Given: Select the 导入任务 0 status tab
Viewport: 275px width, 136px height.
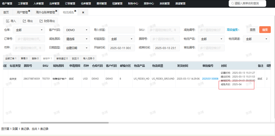Looking at the screenshot, I should (89, 58).
